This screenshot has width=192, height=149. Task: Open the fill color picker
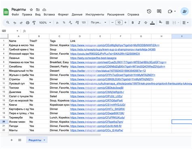tap(160, 22)
